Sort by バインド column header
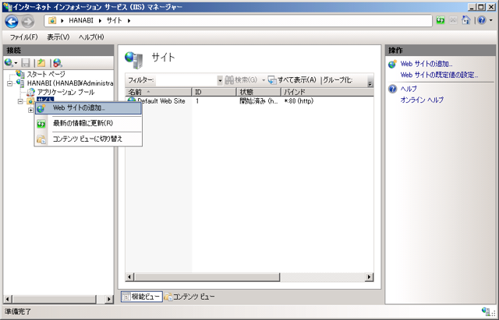This screenshot has height=320, width=499. tap(327, 92)
